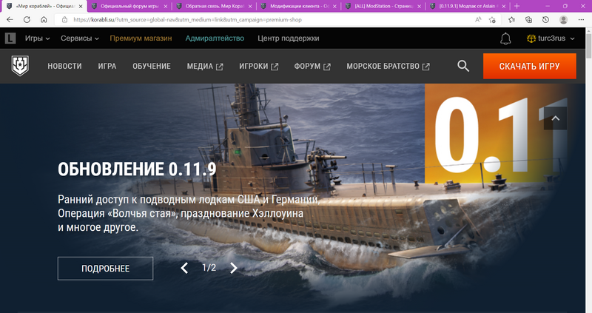Click the ОБНОВЛЕНИЕ 0.11.9 headline
This screenshot has height=313, width=592.
(x=137, y=169)
